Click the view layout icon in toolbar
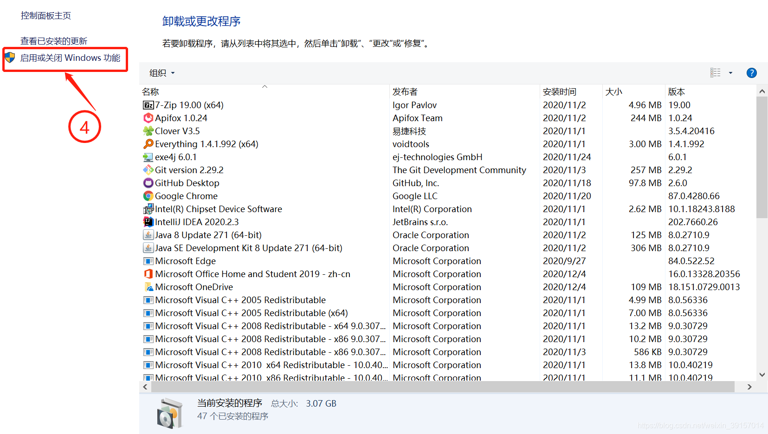 715,73
